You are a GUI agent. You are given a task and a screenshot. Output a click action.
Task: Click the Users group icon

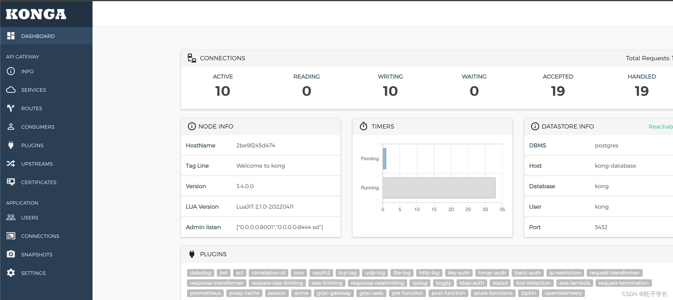coord(11,217)
